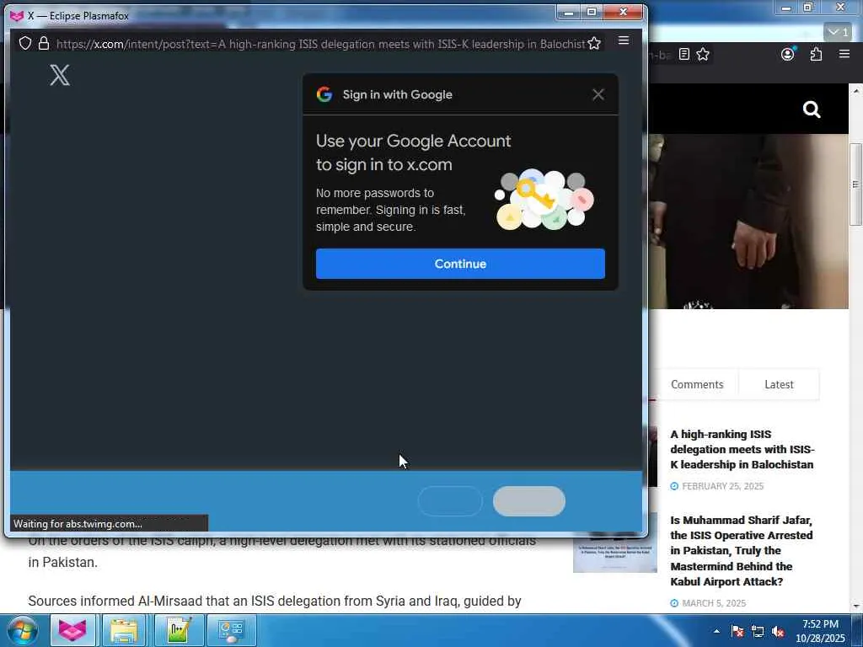Click the padlock site security icon

[44, 44]
